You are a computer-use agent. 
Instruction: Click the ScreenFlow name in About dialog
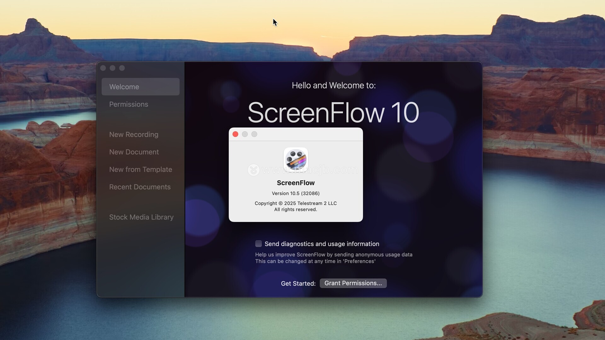(296, 183)
